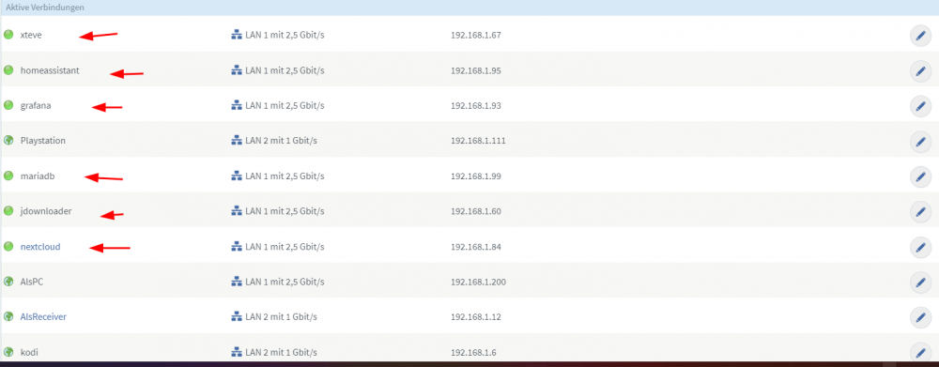Viewport: 939px width, 367px height.
Task: Select the mariadb device name
Action: (38, 176)
